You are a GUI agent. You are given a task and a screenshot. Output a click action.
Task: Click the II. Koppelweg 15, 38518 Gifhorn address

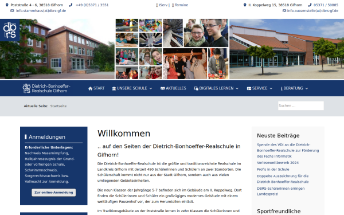275,5
